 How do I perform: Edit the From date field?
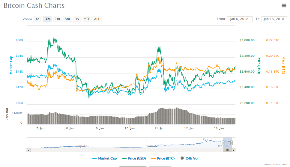pyautogui.click(x=240, y=19)
